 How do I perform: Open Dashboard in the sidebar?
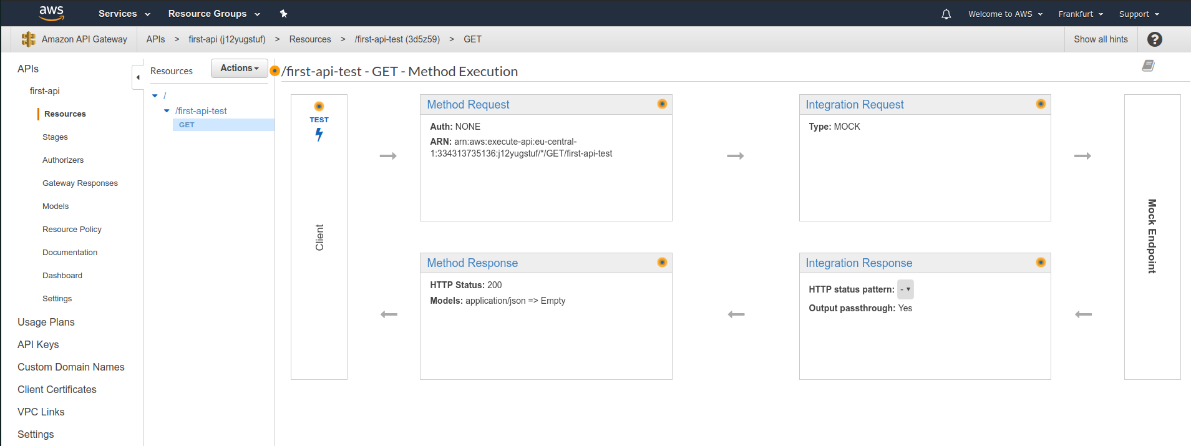(x=62, y=275)
